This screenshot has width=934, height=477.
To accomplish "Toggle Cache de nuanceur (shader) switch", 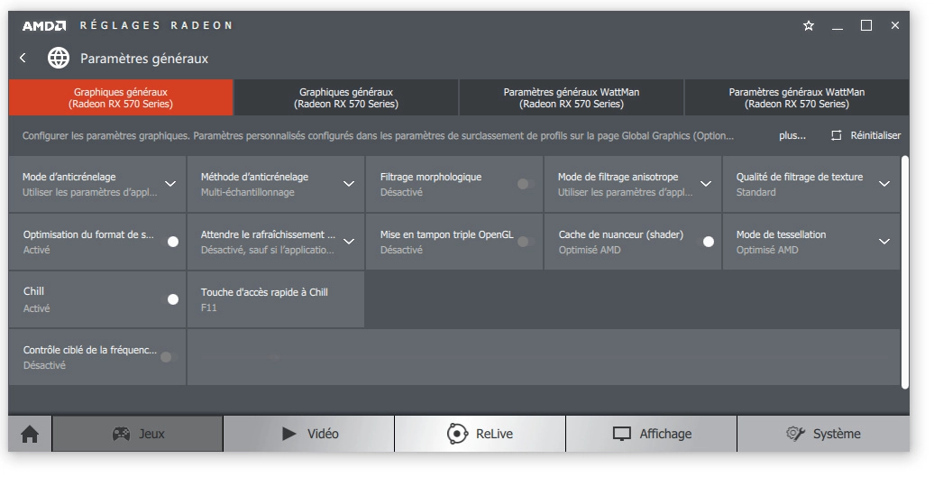I will pos(705,242).
